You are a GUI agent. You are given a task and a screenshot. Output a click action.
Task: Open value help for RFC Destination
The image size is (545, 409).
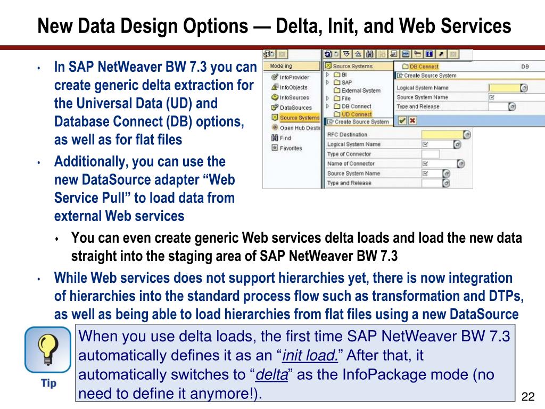pyautogui.click(x=467, y=135)
